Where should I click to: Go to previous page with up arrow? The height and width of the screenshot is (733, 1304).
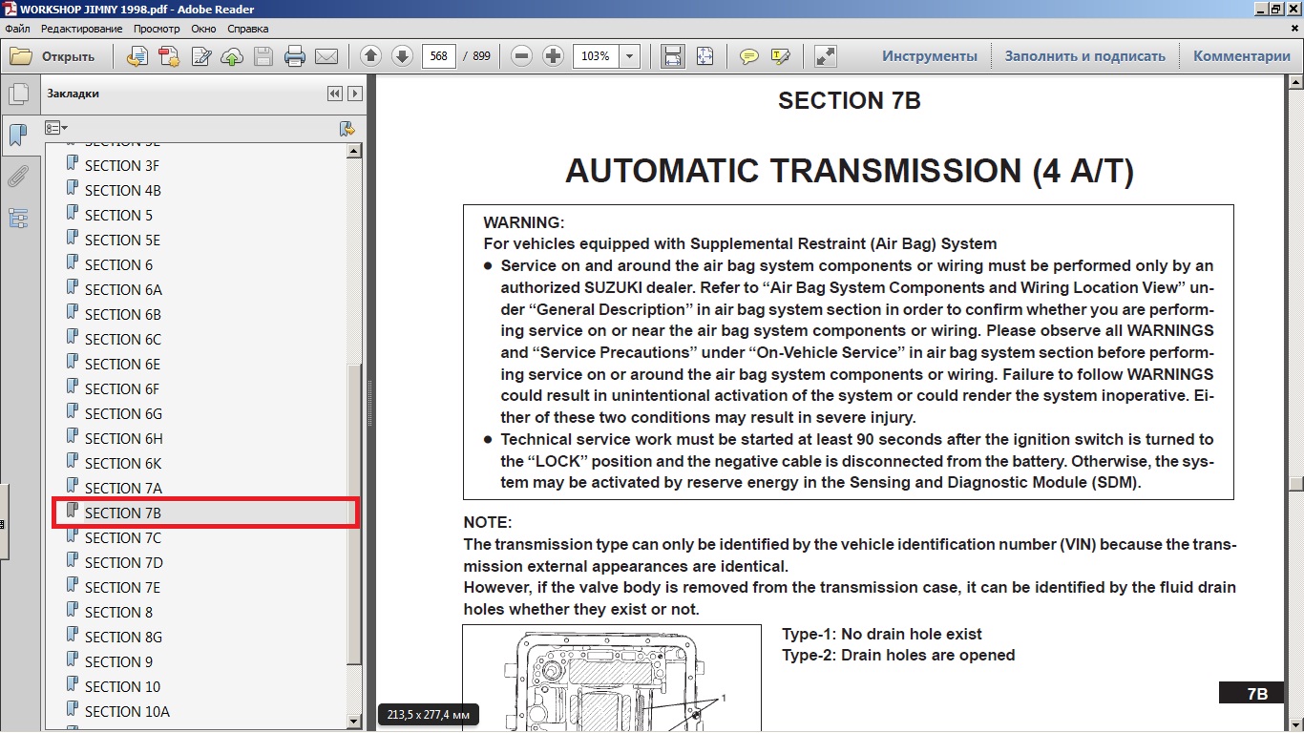[x=370, y=56]
